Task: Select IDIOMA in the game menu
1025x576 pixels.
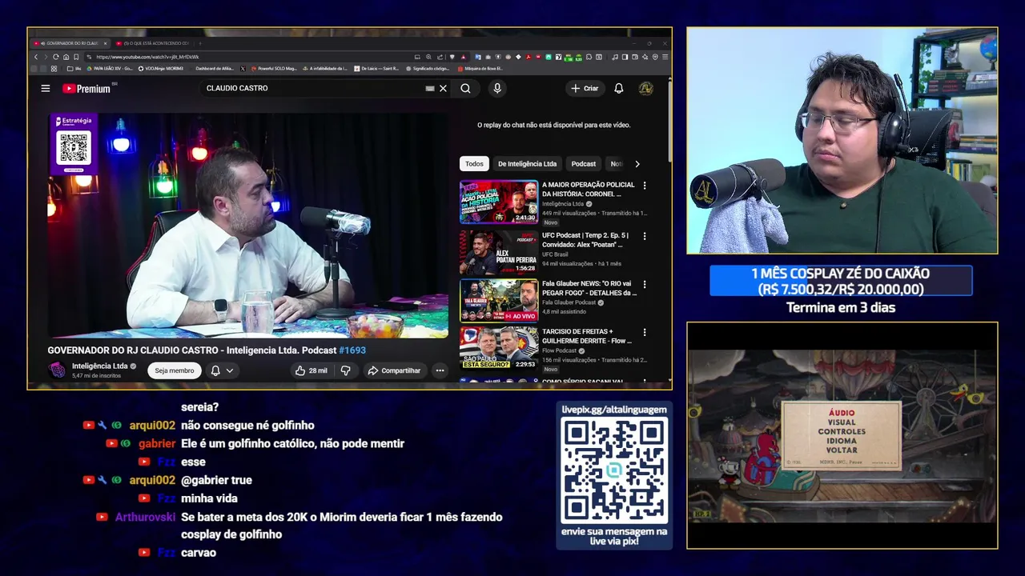Action: [x=841, y=441]
